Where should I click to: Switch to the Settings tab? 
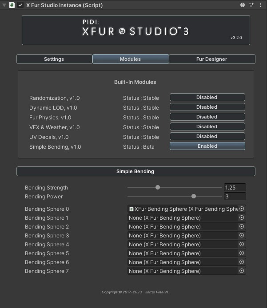[x=54, y=59]
